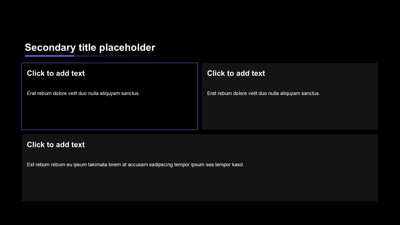Viewport: 400px width, 225px height.
Task: Select "Click to add text" heading in wide bottom card
Action: pos(56,145)
